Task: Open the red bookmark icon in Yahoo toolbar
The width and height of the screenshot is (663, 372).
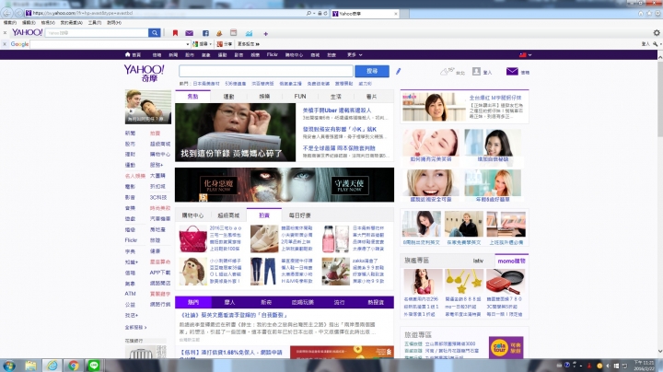Action: tap(175, 33)
